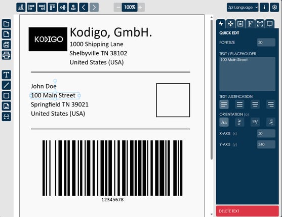Save the label with the floppy icon

click(x=6, y=45)
